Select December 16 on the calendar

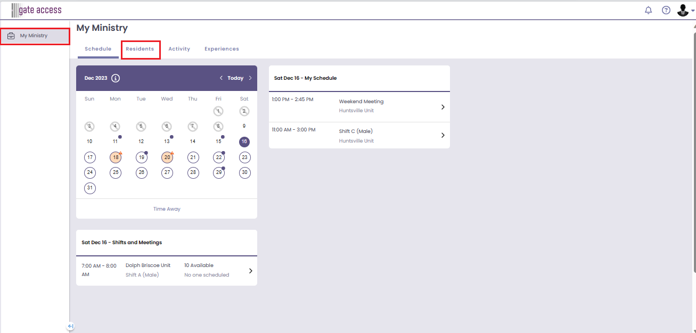click(x=244, y=142)
